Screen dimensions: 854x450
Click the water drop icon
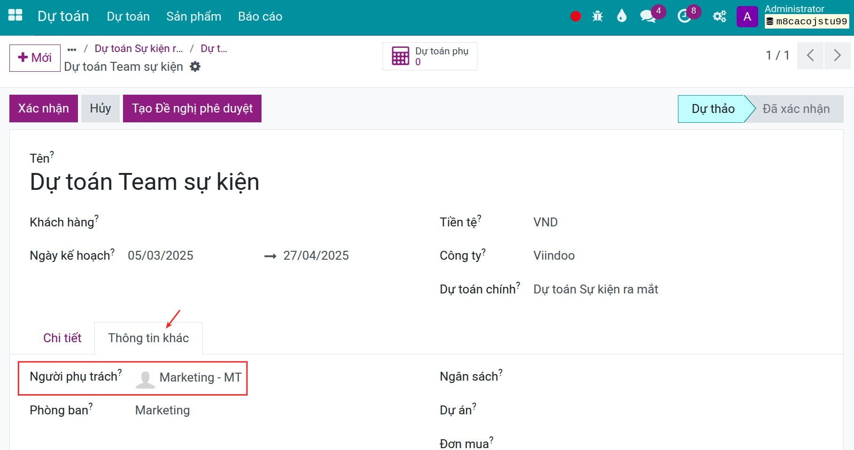(622, 16)
